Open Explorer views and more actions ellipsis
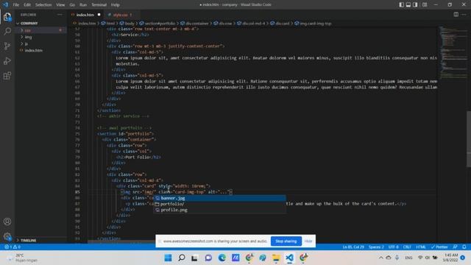 (60, 15)
